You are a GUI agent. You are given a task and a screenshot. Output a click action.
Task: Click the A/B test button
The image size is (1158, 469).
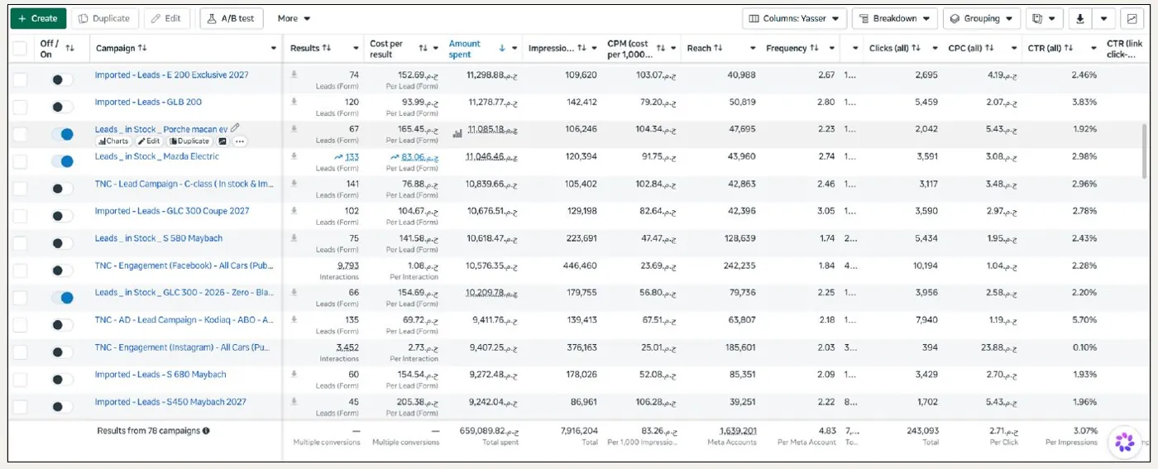[231, 18]
